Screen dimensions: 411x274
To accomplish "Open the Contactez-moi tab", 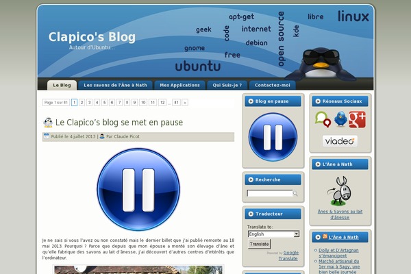I will 273,85.
